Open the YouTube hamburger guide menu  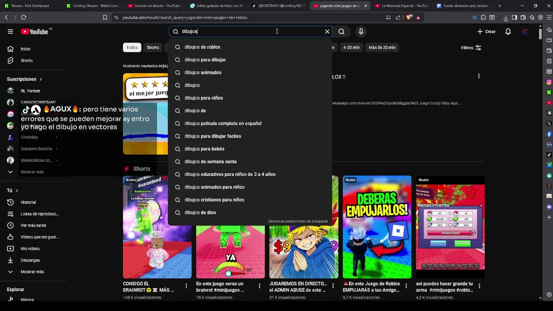(10, 32)
